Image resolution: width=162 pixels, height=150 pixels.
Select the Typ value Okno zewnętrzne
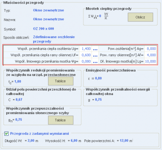click(49, 10)
